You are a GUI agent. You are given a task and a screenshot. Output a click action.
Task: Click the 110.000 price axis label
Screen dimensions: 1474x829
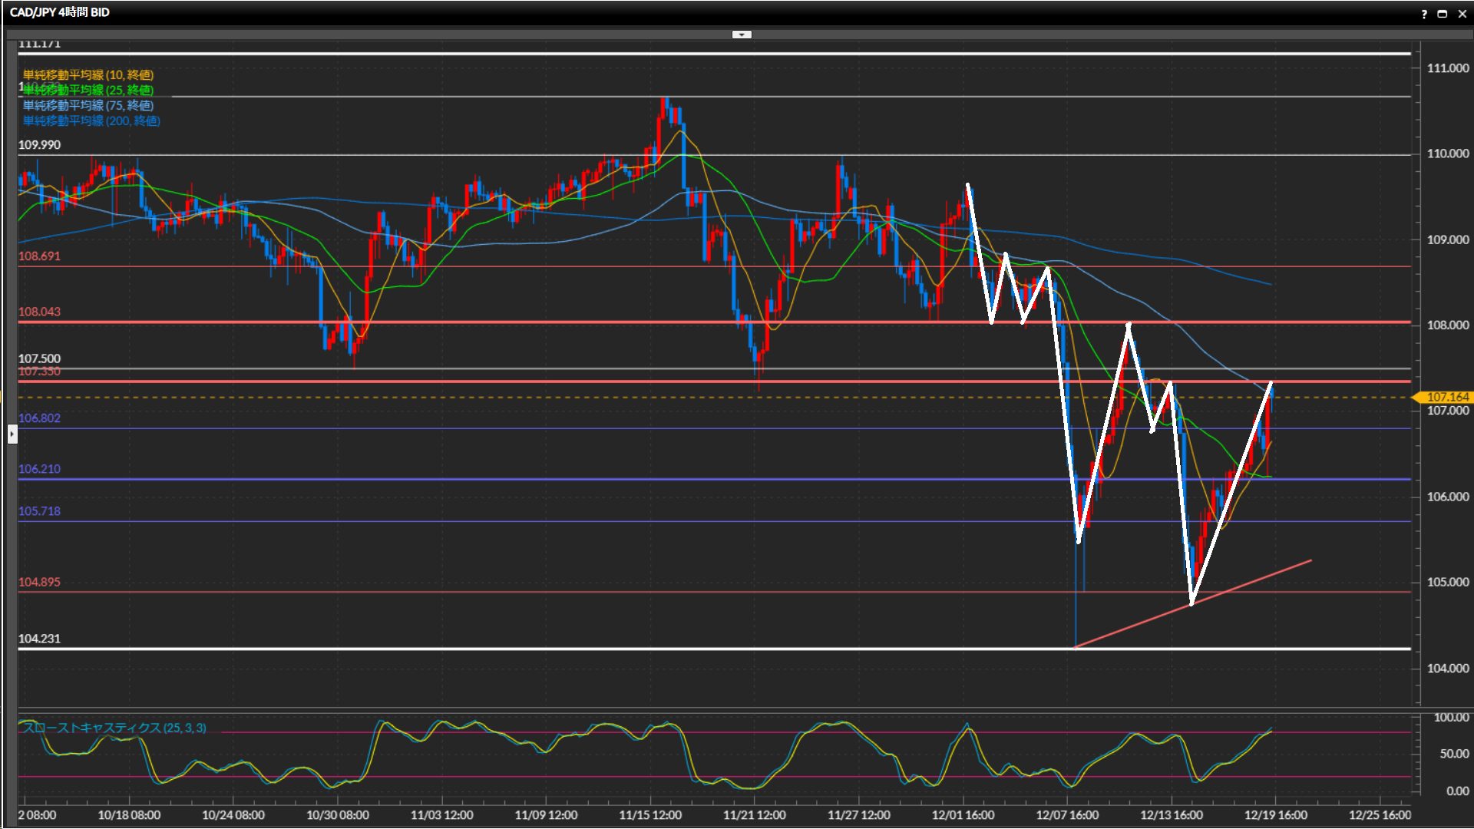pyautogui.click(x=1447, y=154)
